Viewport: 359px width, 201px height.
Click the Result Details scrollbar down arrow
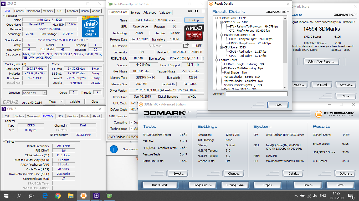(x=285, y=87)
